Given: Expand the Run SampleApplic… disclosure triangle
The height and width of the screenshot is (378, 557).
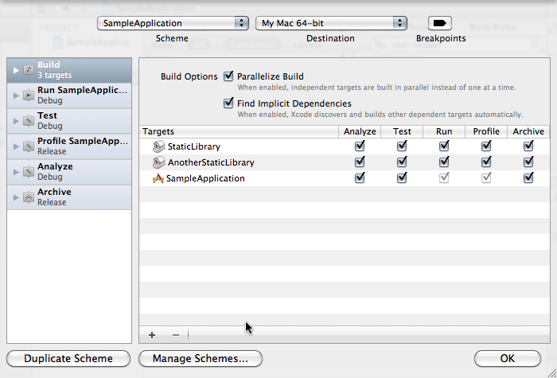Looking at the screenshot, I should pyautogui.click(x=16, y=95).
